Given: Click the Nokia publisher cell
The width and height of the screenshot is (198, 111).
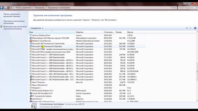Looking at the screenshot, I should [x=78, y=96].
